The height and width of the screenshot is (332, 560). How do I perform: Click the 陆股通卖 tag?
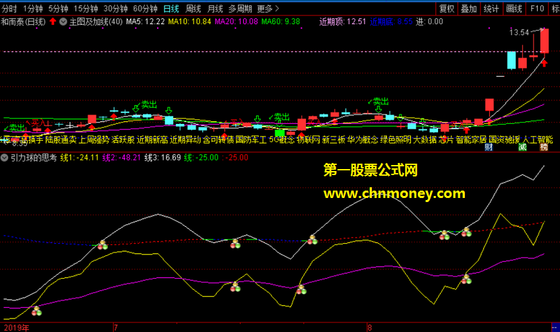point(61,139)
